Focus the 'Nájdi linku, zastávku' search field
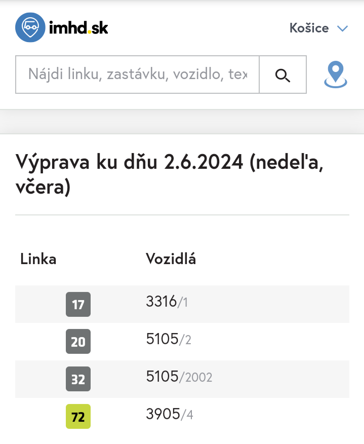Screen dimensions: 364x444 tap(137, 75)
